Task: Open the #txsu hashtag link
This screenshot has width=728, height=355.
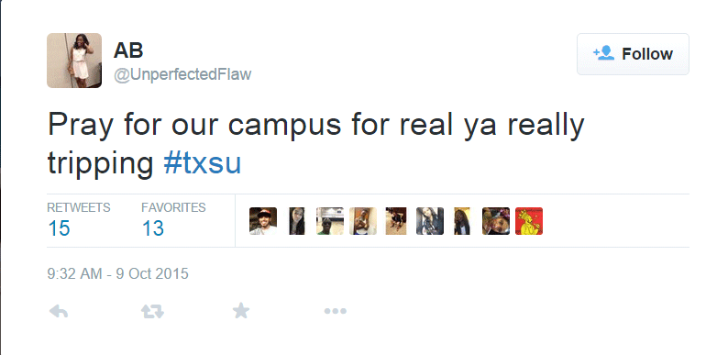Action: [202, 162]
